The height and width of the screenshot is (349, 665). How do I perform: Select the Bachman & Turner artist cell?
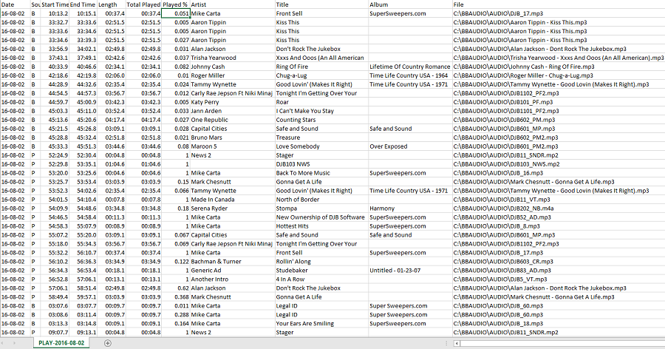[x=233, y=262]
